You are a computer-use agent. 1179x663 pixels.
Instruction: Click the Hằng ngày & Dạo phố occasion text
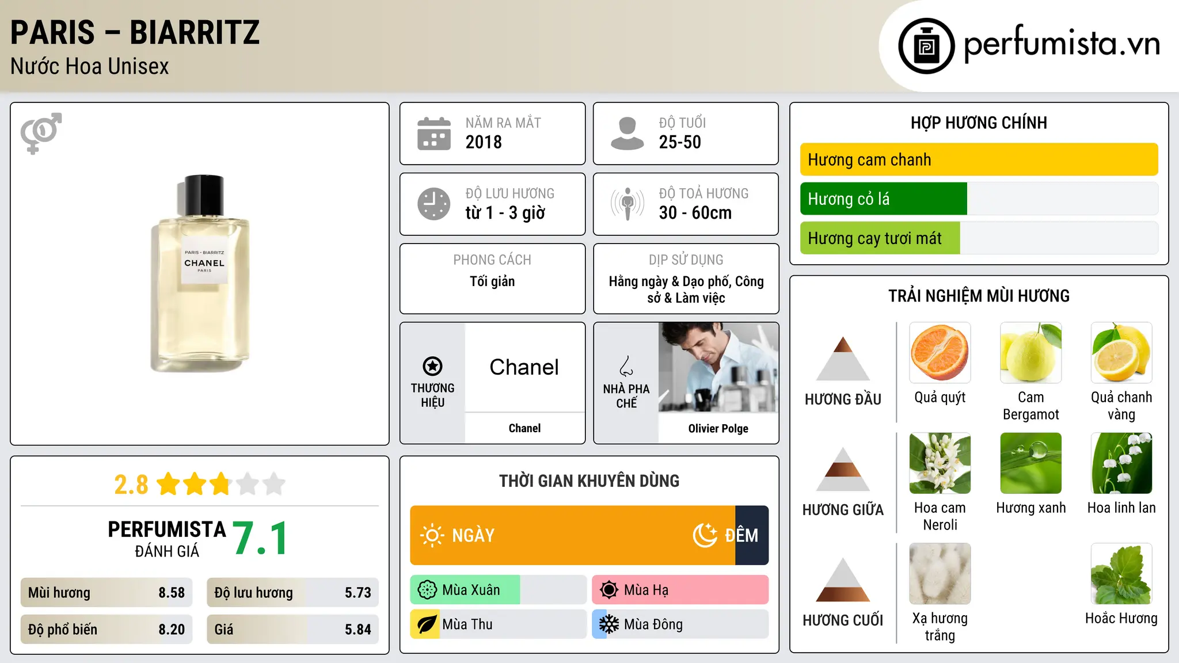686,289
